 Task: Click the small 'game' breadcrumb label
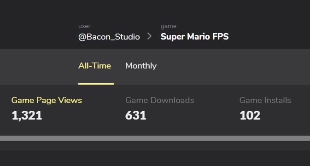point(169,26)
